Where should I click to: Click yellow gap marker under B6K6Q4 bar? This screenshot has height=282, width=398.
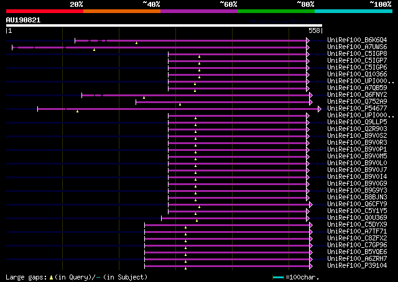(x=137, y=43)
